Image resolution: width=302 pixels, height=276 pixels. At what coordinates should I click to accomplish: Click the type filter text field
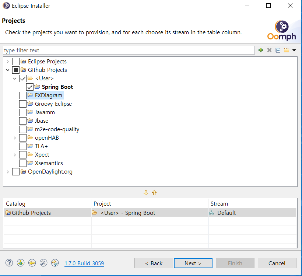pos(129,50)
